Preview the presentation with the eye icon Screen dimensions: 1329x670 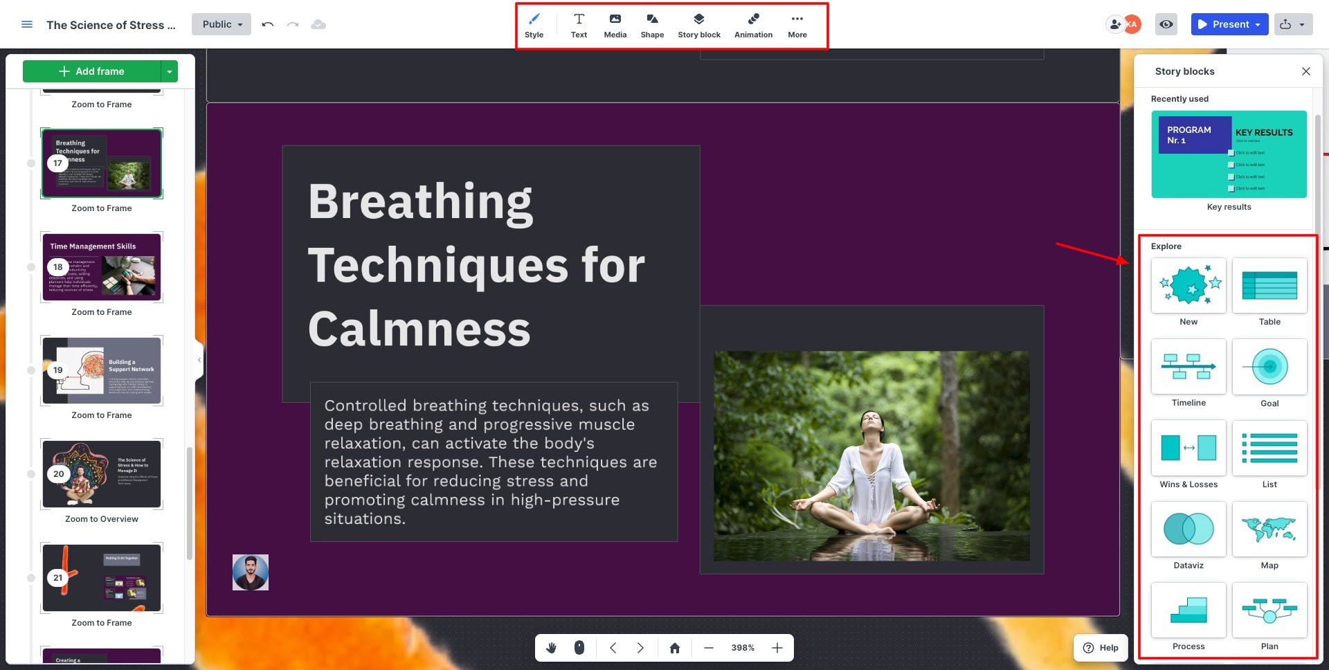(x=1166, y=24)
